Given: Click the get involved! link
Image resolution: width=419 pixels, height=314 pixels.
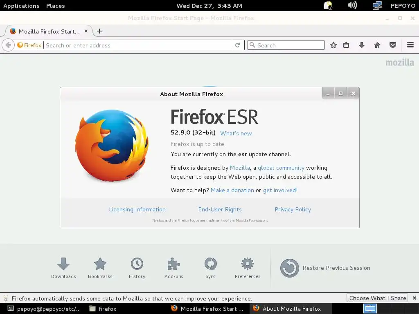Looking at the screenshot, I should coord(280,190).
